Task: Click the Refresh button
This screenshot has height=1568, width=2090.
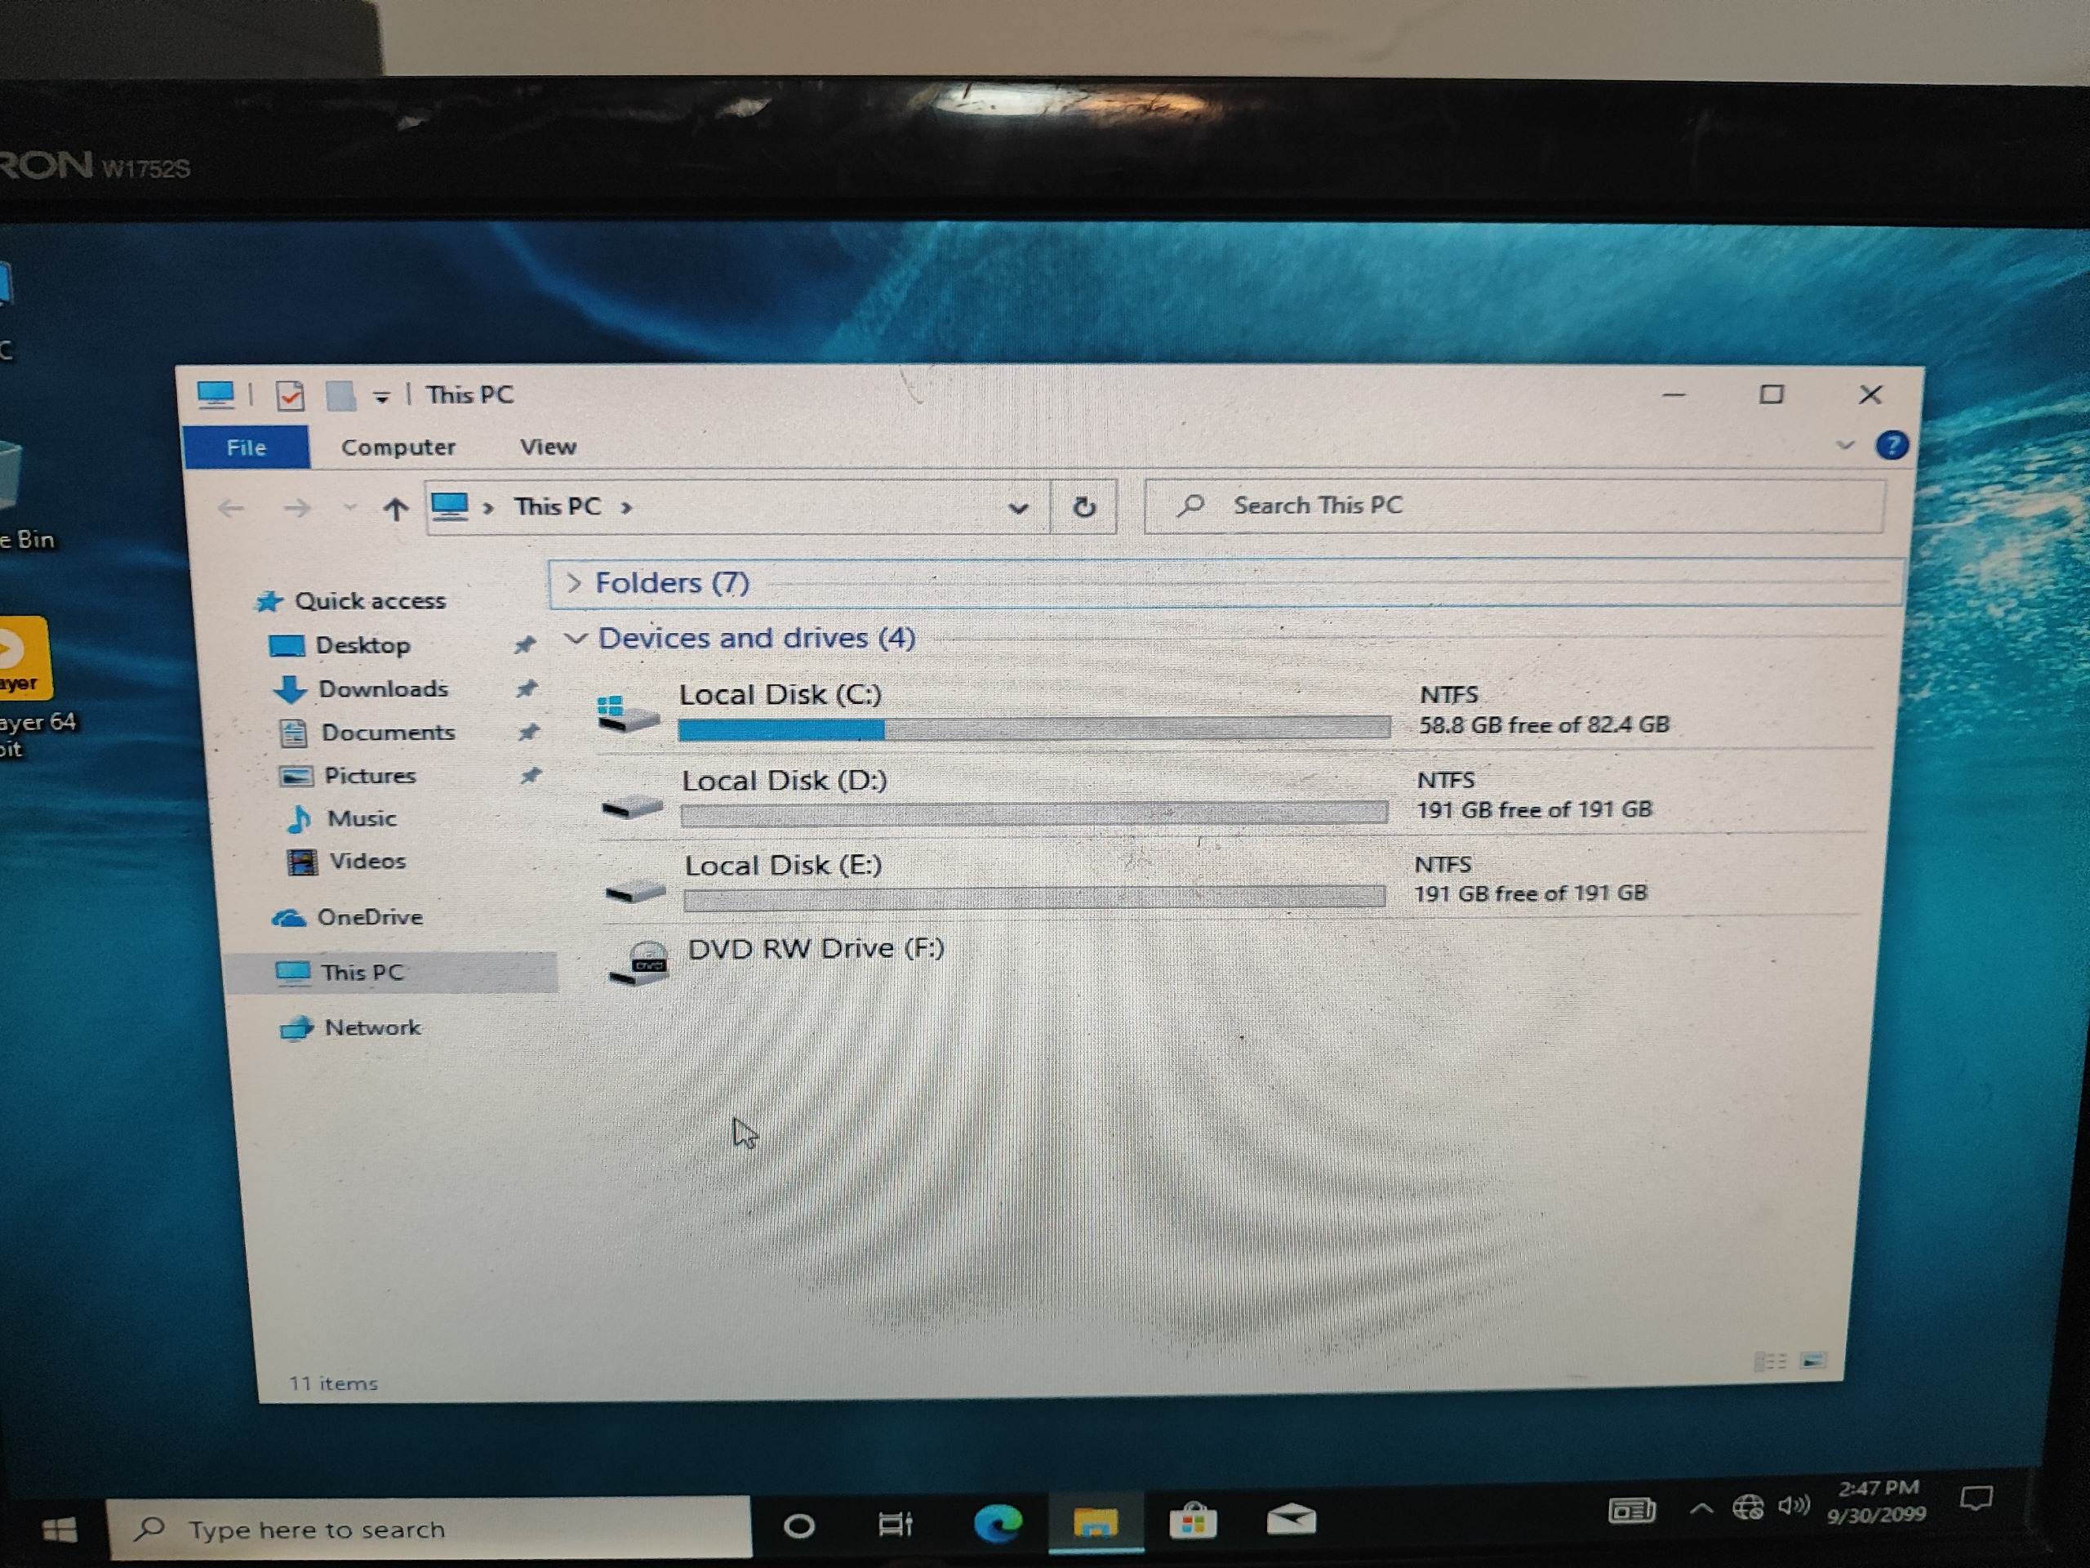Action: [x=1083, y=506]
